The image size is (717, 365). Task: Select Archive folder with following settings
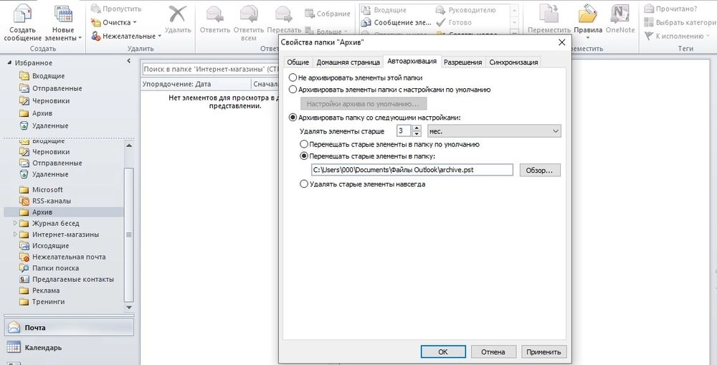[293, 118]
